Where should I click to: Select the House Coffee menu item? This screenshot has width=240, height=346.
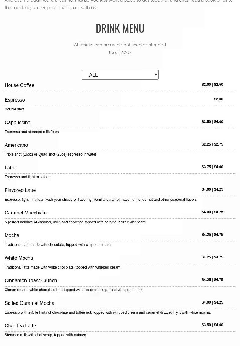click(x=20, y=85)
